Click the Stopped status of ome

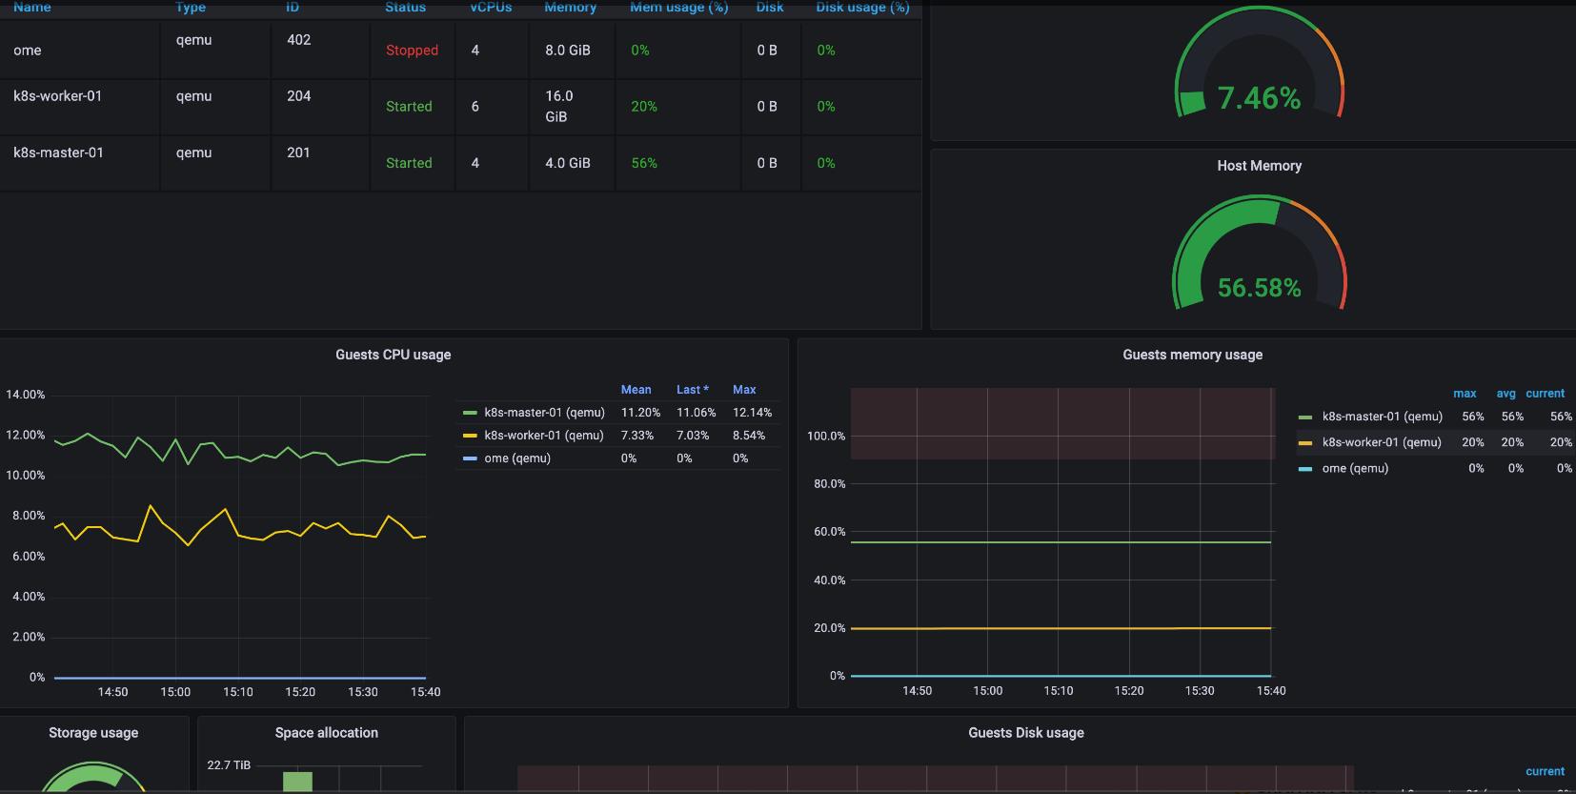(x=412, y=51)
